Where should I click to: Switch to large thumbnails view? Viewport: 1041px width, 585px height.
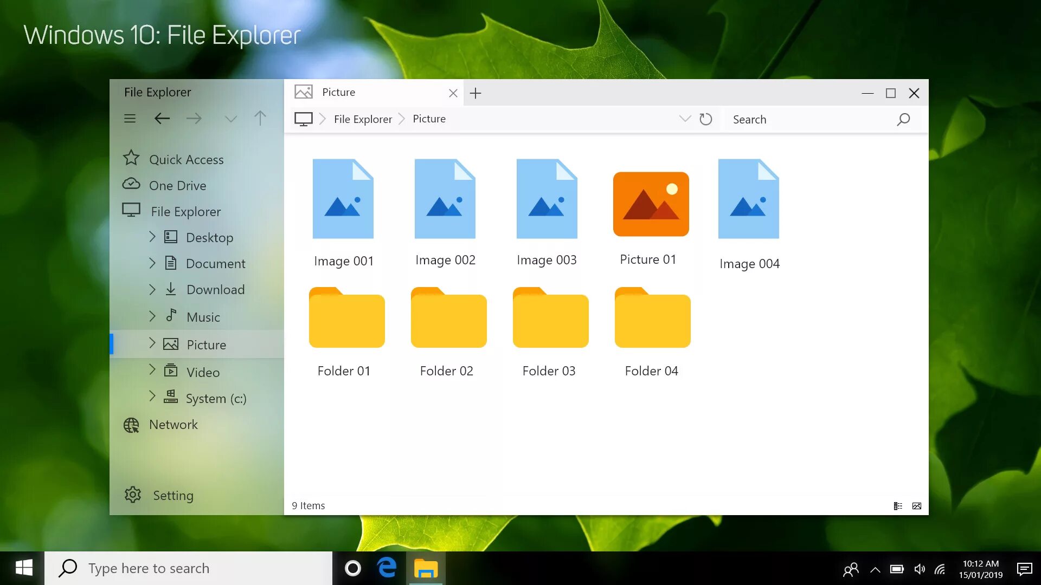[917, 506]
